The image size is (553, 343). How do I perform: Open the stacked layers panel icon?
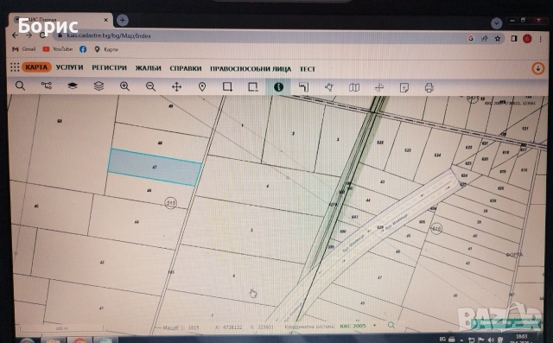click(x=99, y=86)
